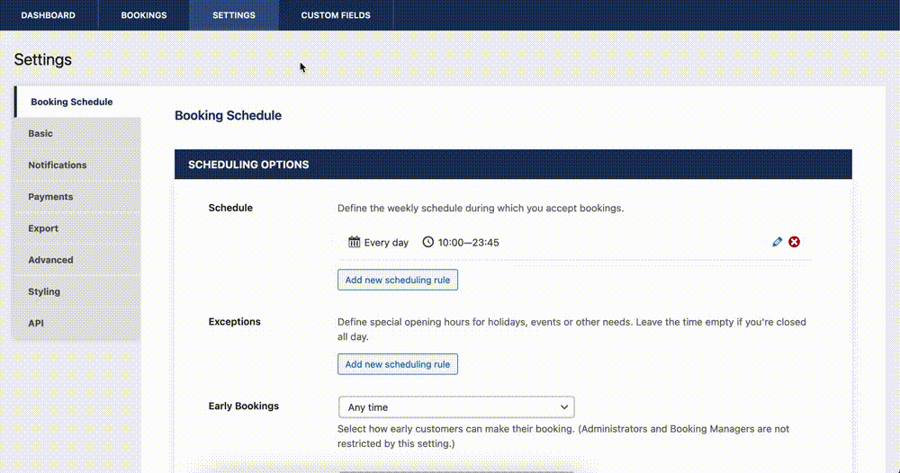Add new scheduling rule under Schedule
This screenshot has width=900, height=473.
coord(398,280)
